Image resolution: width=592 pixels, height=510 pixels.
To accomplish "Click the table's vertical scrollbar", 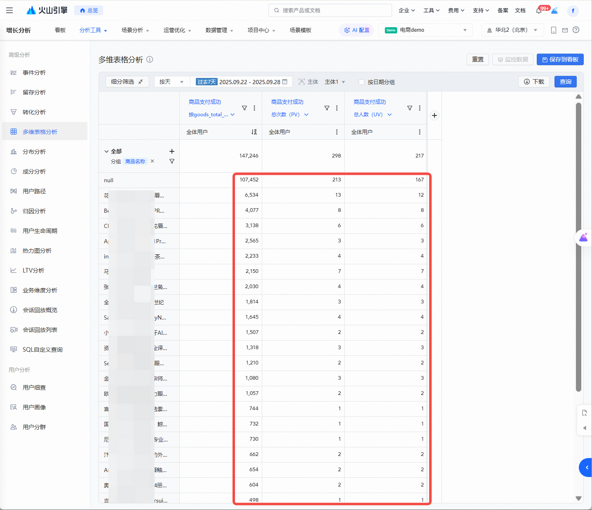I will click(578, 247).
